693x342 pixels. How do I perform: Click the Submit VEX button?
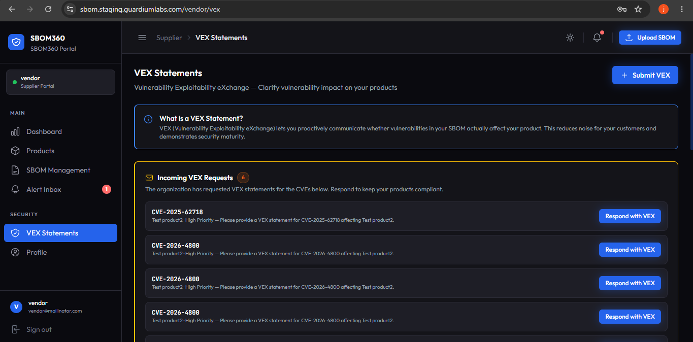tap(645, 75)
